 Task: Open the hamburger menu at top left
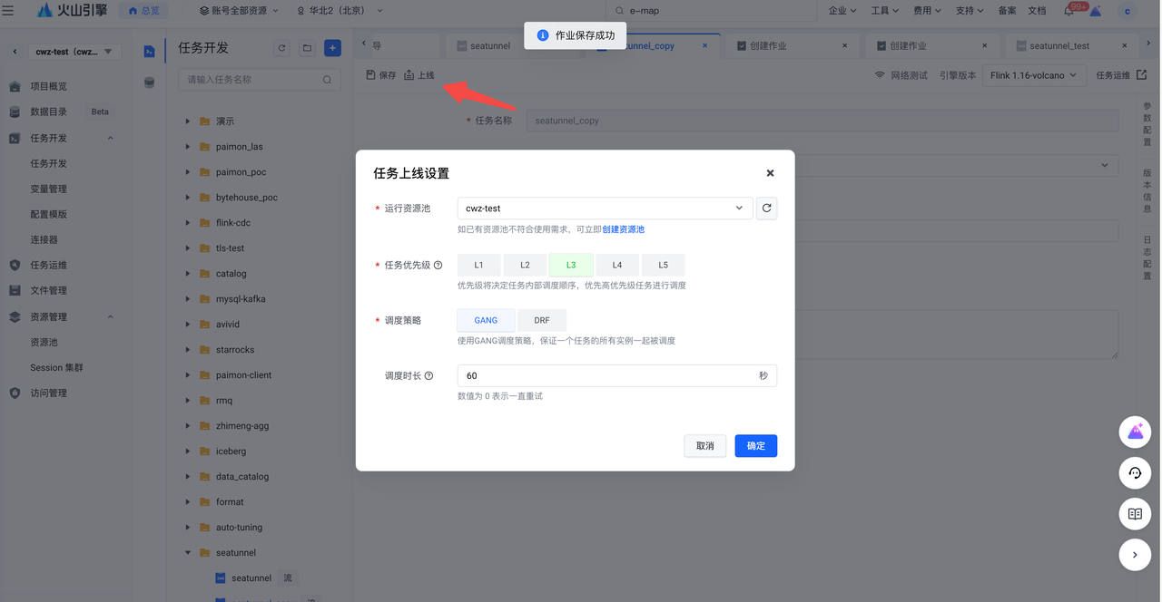[x=8, y=11]
